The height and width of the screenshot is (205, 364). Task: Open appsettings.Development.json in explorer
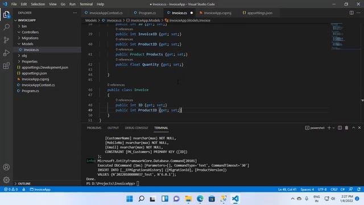[45, 67]
